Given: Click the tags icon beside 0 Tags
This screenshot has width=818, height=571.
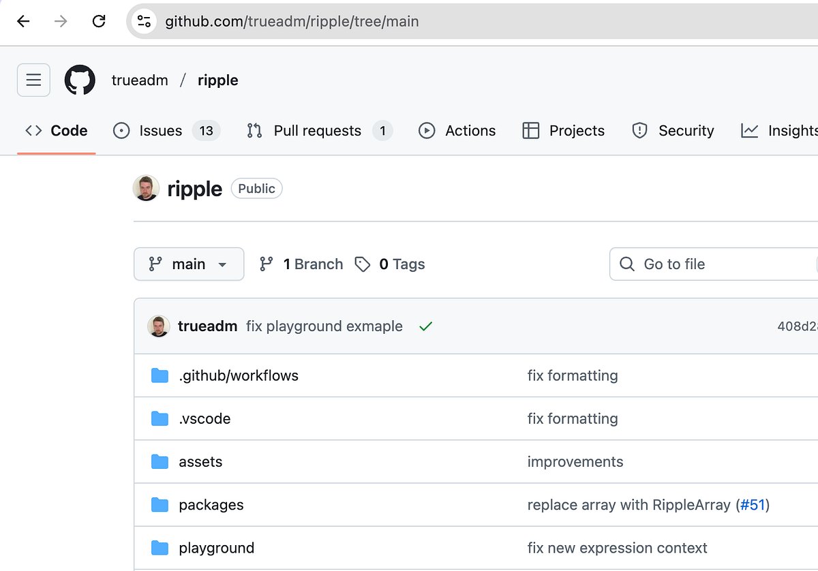Looking at the screenshot, I should click(362, 264).
